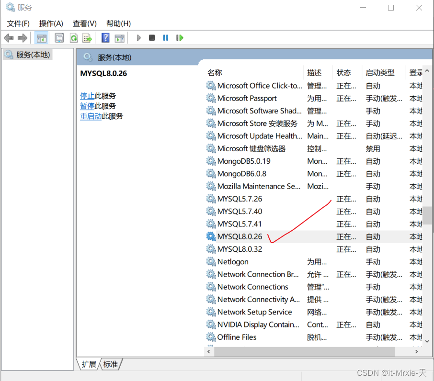Select 服务(本地) in the left tree

click(x=33, y=55)
